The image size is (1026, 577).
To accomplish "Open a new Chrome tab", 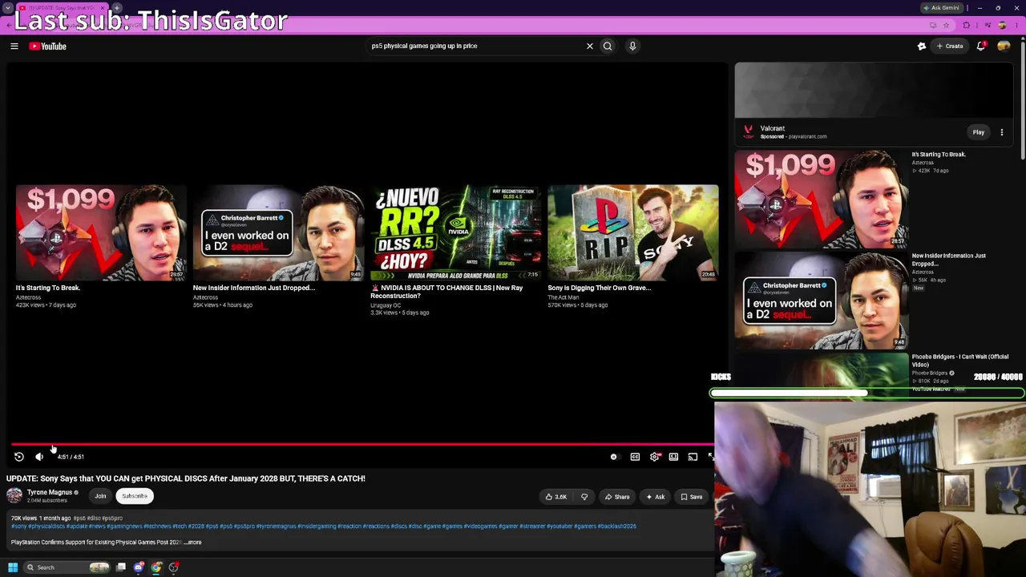I will [117, 8].
